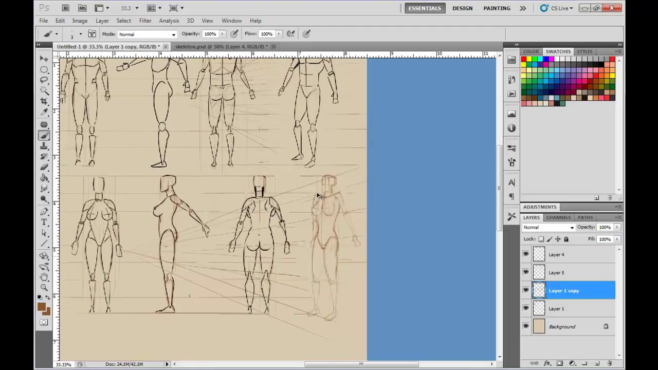Add a layer mask using panel icon

(560, 363)
